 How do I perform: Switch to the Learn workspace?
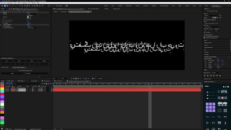113,6
